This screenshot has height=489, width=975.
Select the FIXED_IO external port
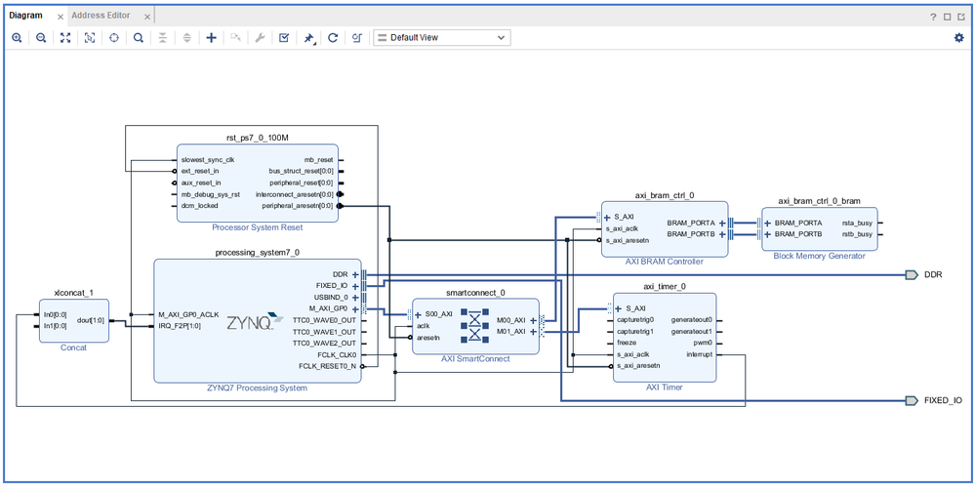(x=912, y=400)
